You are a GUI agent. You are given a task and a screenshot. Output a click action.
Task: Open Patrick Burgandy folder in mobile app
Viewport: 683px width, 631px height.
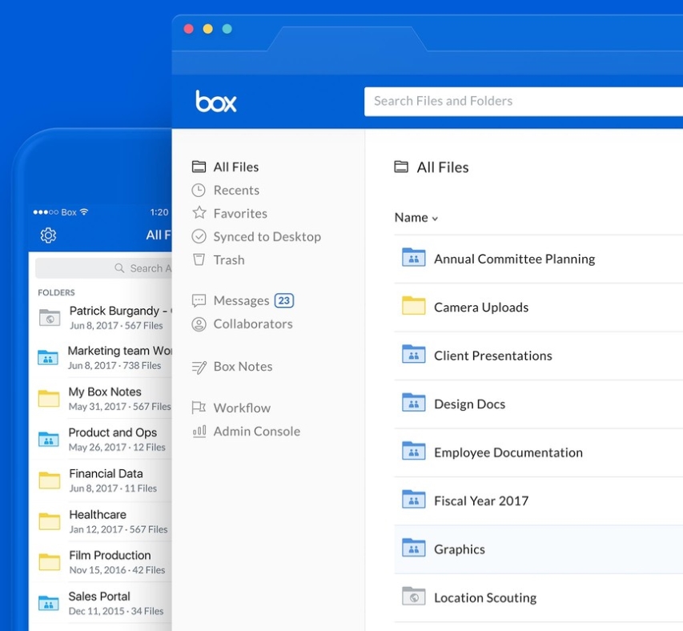[101, 317]
